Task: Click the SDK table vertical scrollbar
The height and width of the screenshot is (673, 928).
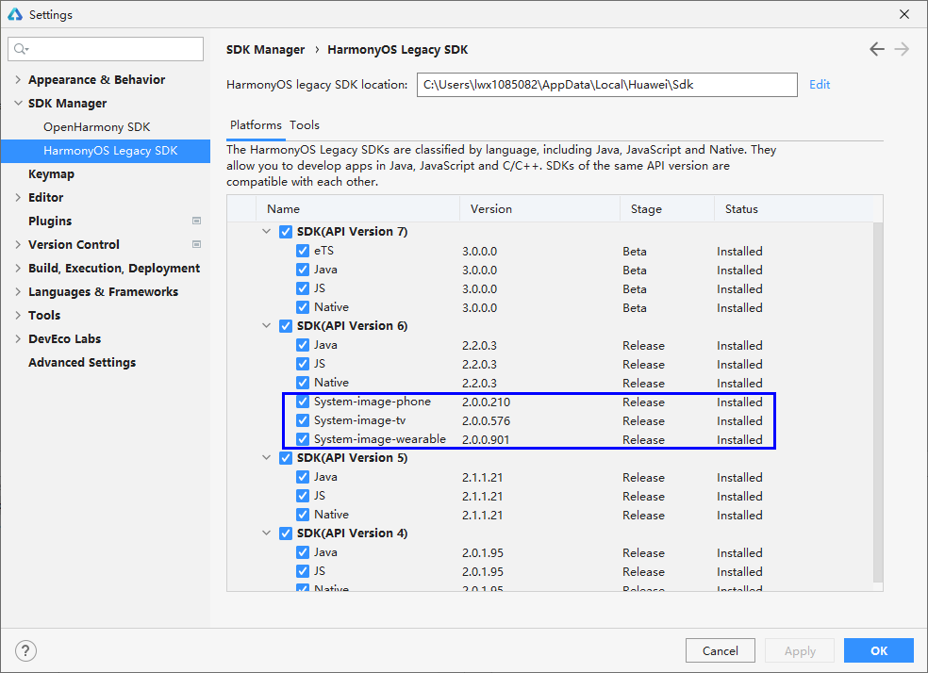Action: tap(878, 396)
